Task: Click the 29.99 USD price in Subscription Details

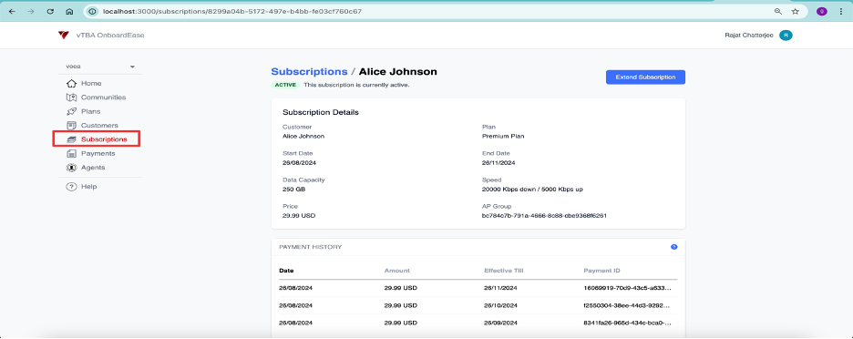Action: point(299,215)
